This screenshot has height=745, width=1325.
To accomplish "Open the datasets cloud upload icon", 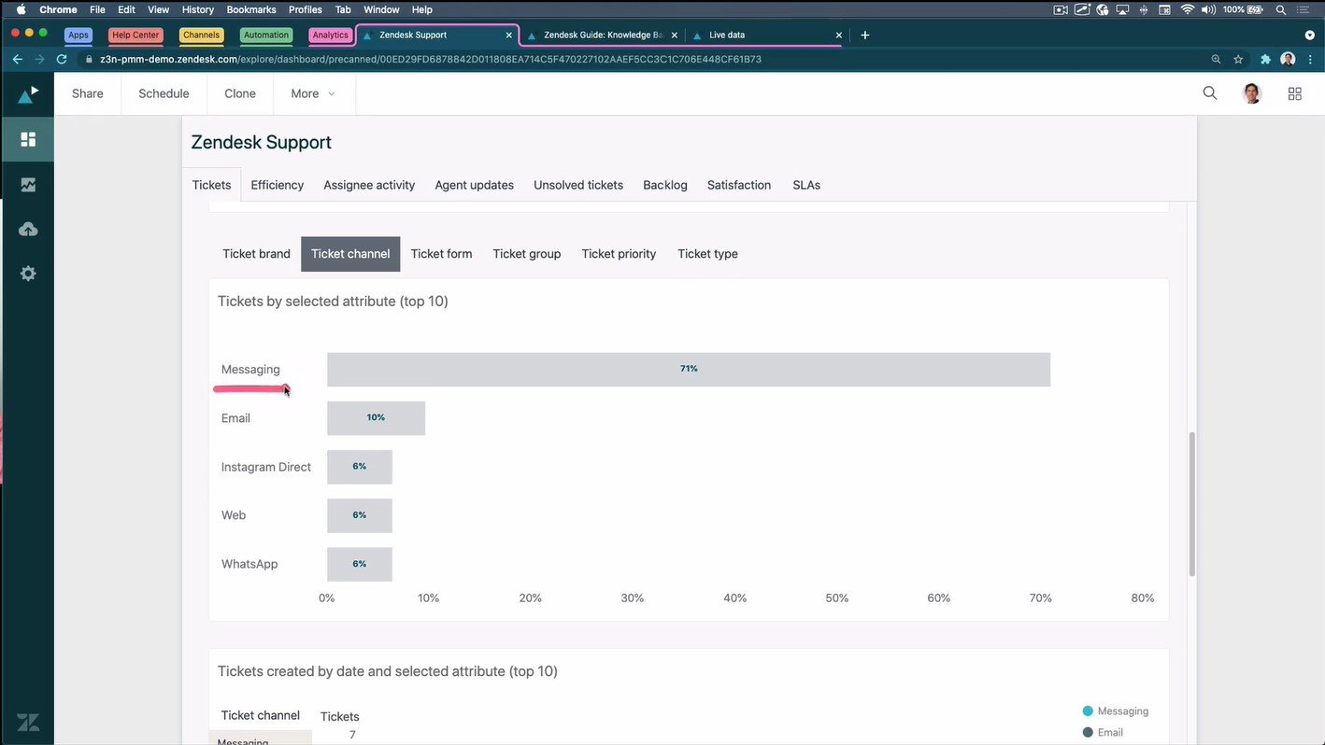I will [x=28, y=230].
